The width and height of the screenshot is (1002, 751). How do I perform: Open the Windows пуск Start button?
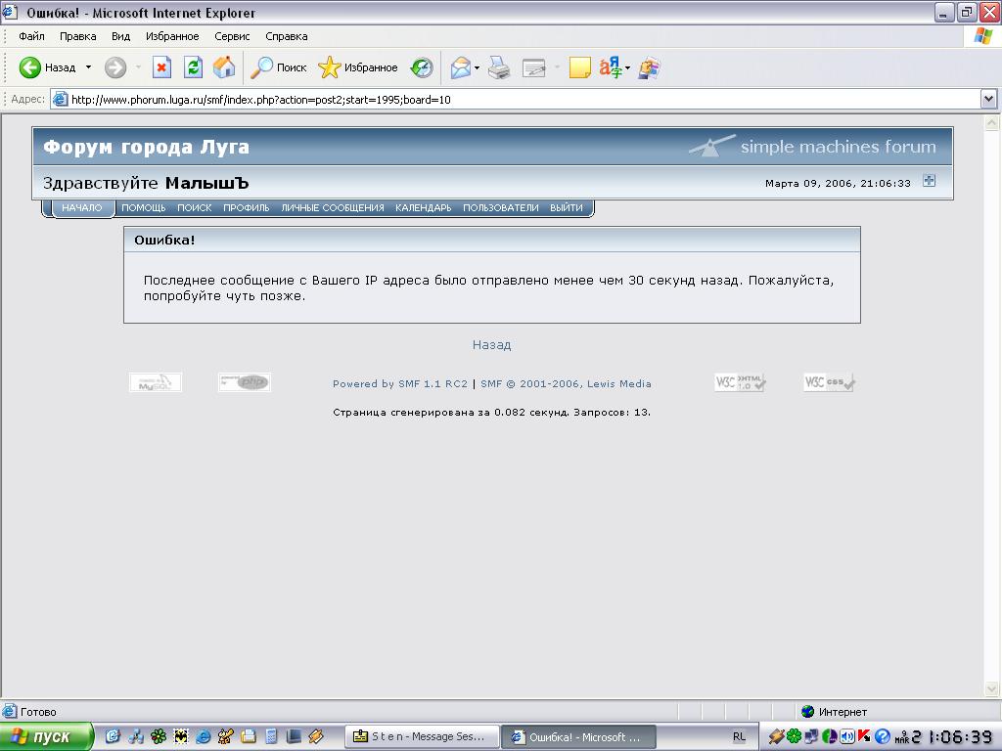click(x=46, y=736)
